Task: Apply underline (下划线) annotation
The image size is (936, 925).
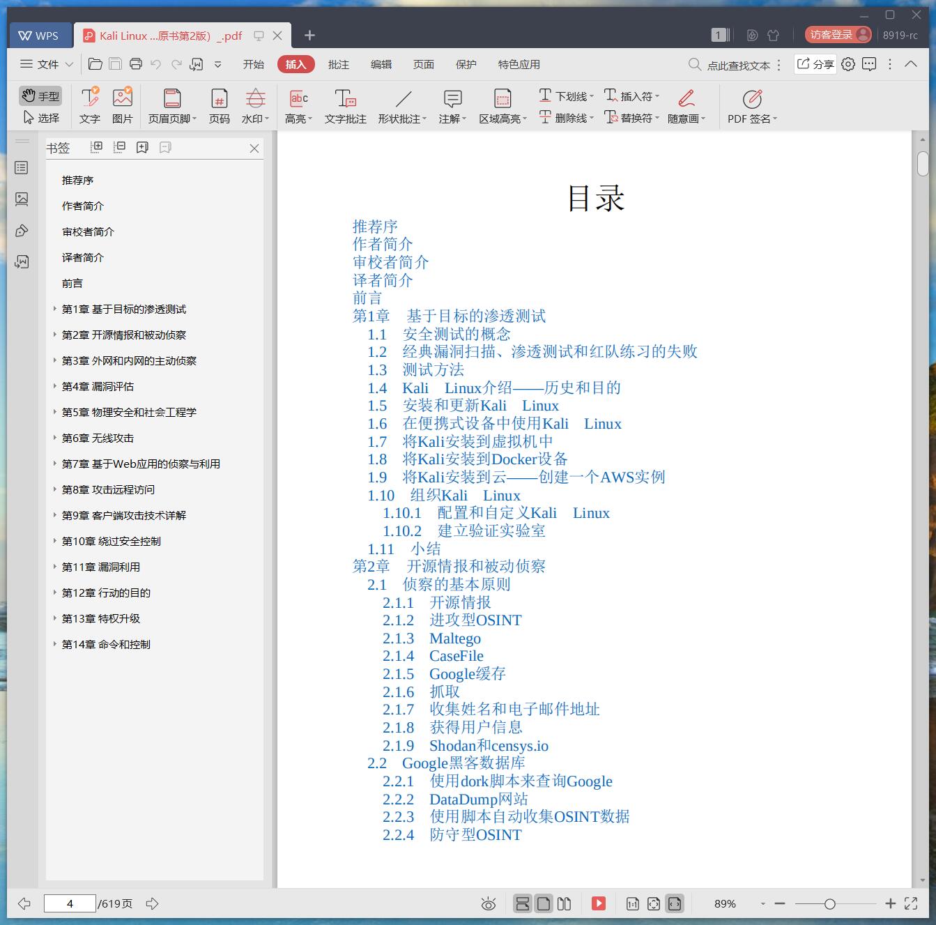Action: coord(566,95)
